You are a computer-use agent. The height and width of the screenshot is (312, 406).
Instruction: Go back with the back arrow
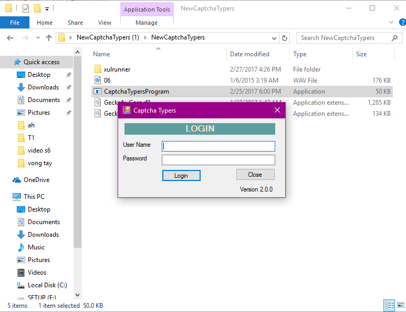pos(10,38)
